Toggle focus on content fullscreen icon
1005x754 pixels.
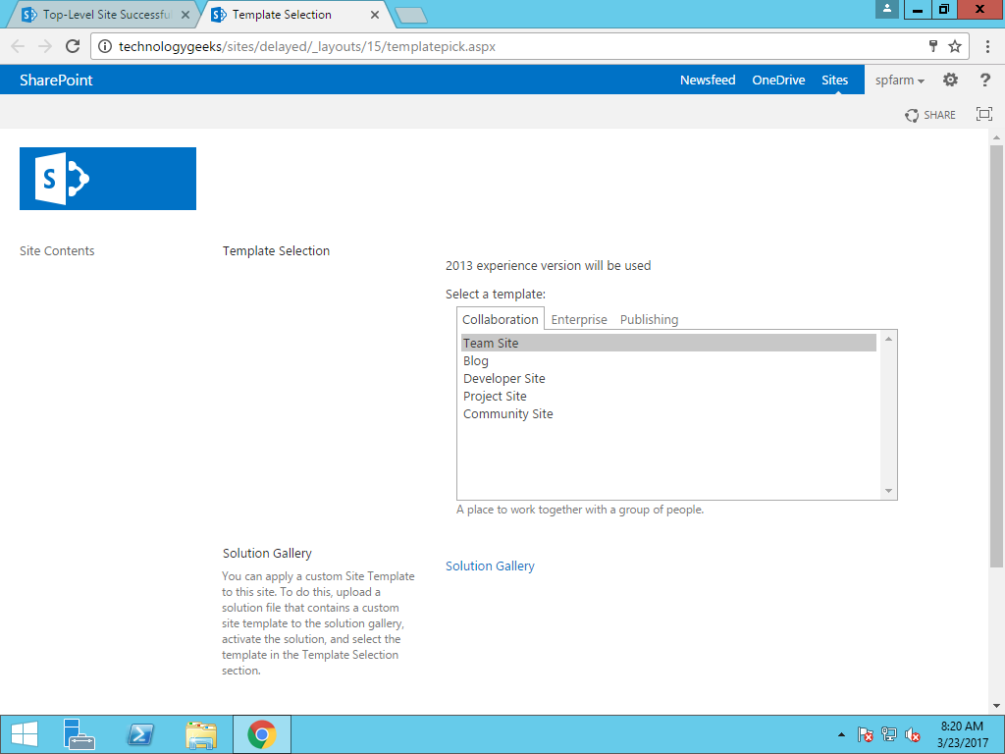(x=983, y=114)
